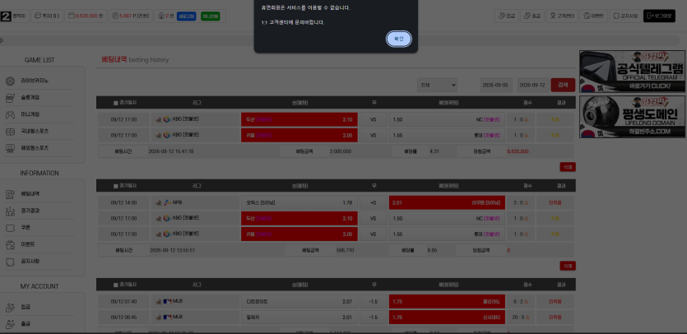Click the 로그아웃 logout button
This screenshot has height=334, width=687.
(x=659, y=16)
